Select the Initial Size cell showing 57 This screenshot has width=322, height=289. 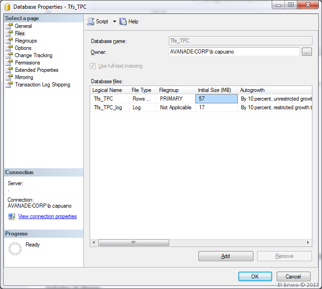(216, 99)
